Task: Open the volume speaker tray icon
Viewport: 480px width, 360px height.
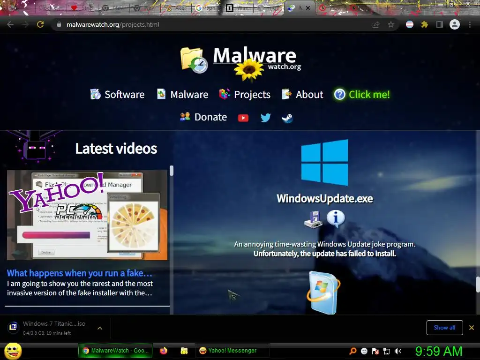Action: [397, 351]
